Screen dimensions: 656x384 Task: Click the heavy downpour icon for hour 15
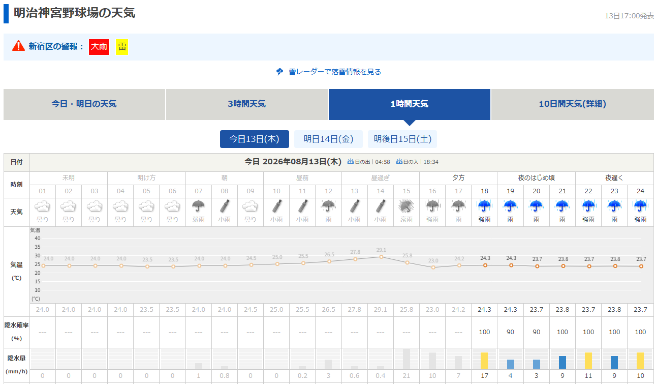[x=407, y=206]
